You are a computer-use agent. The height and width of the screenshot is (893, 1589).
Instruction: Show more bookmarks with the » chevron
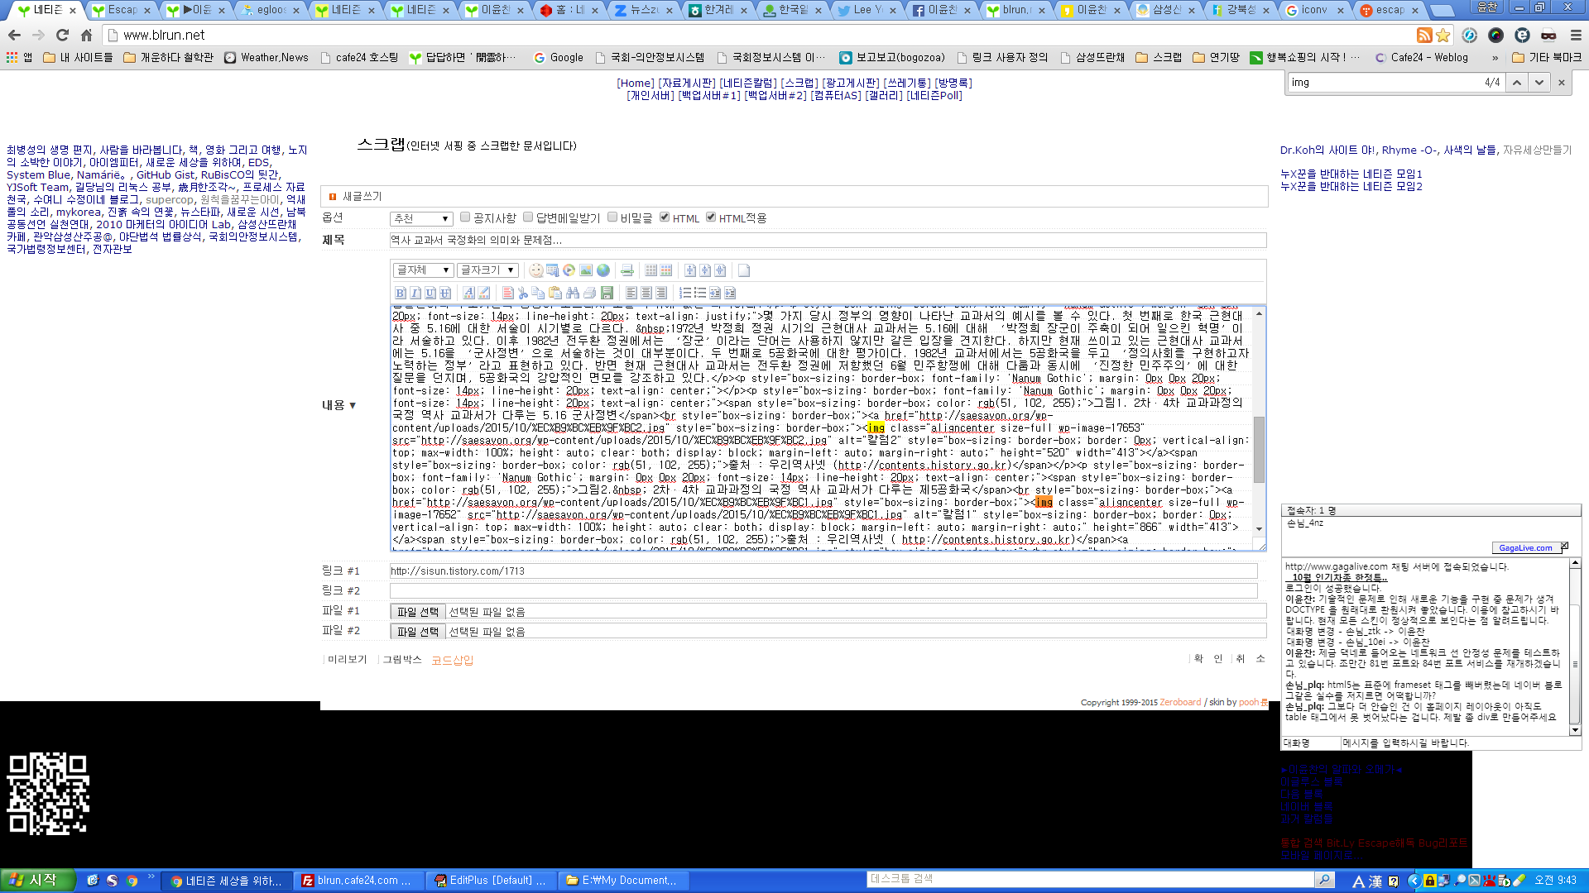click(1495, 57)
